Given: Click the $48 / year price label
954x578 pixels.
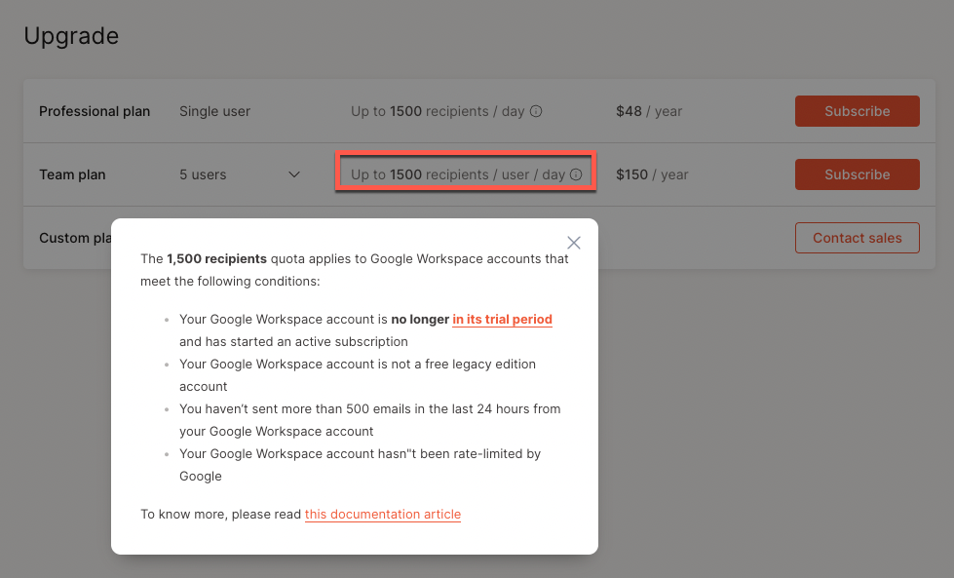Looking at the screenshot, I should tap(649, 111).
